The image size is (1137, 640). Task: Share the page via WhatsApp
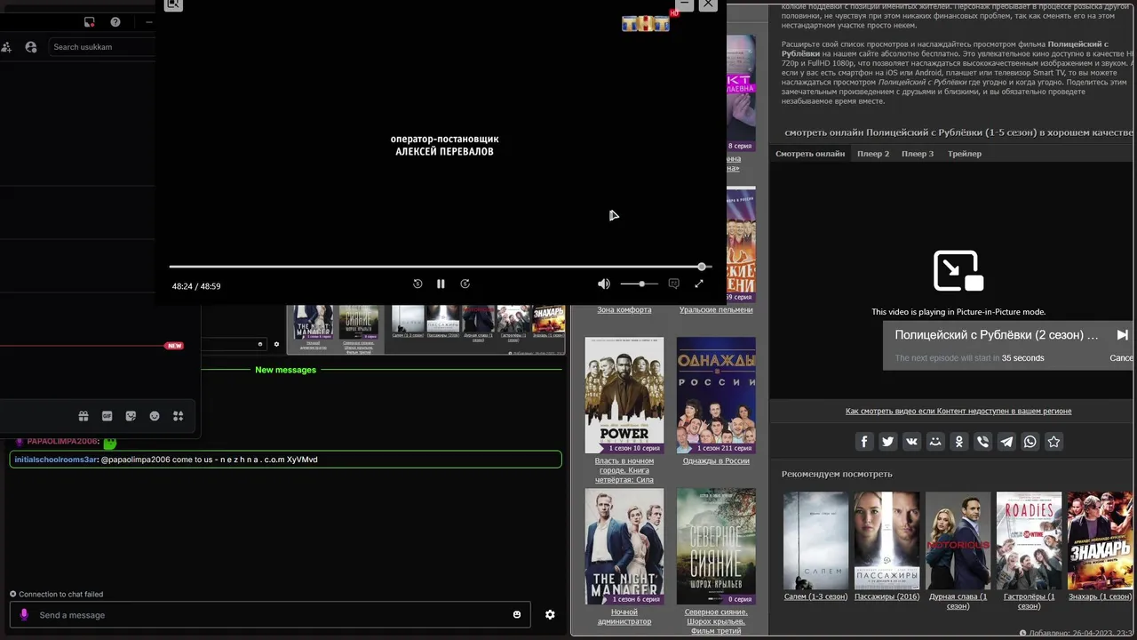click(1030, 442)
